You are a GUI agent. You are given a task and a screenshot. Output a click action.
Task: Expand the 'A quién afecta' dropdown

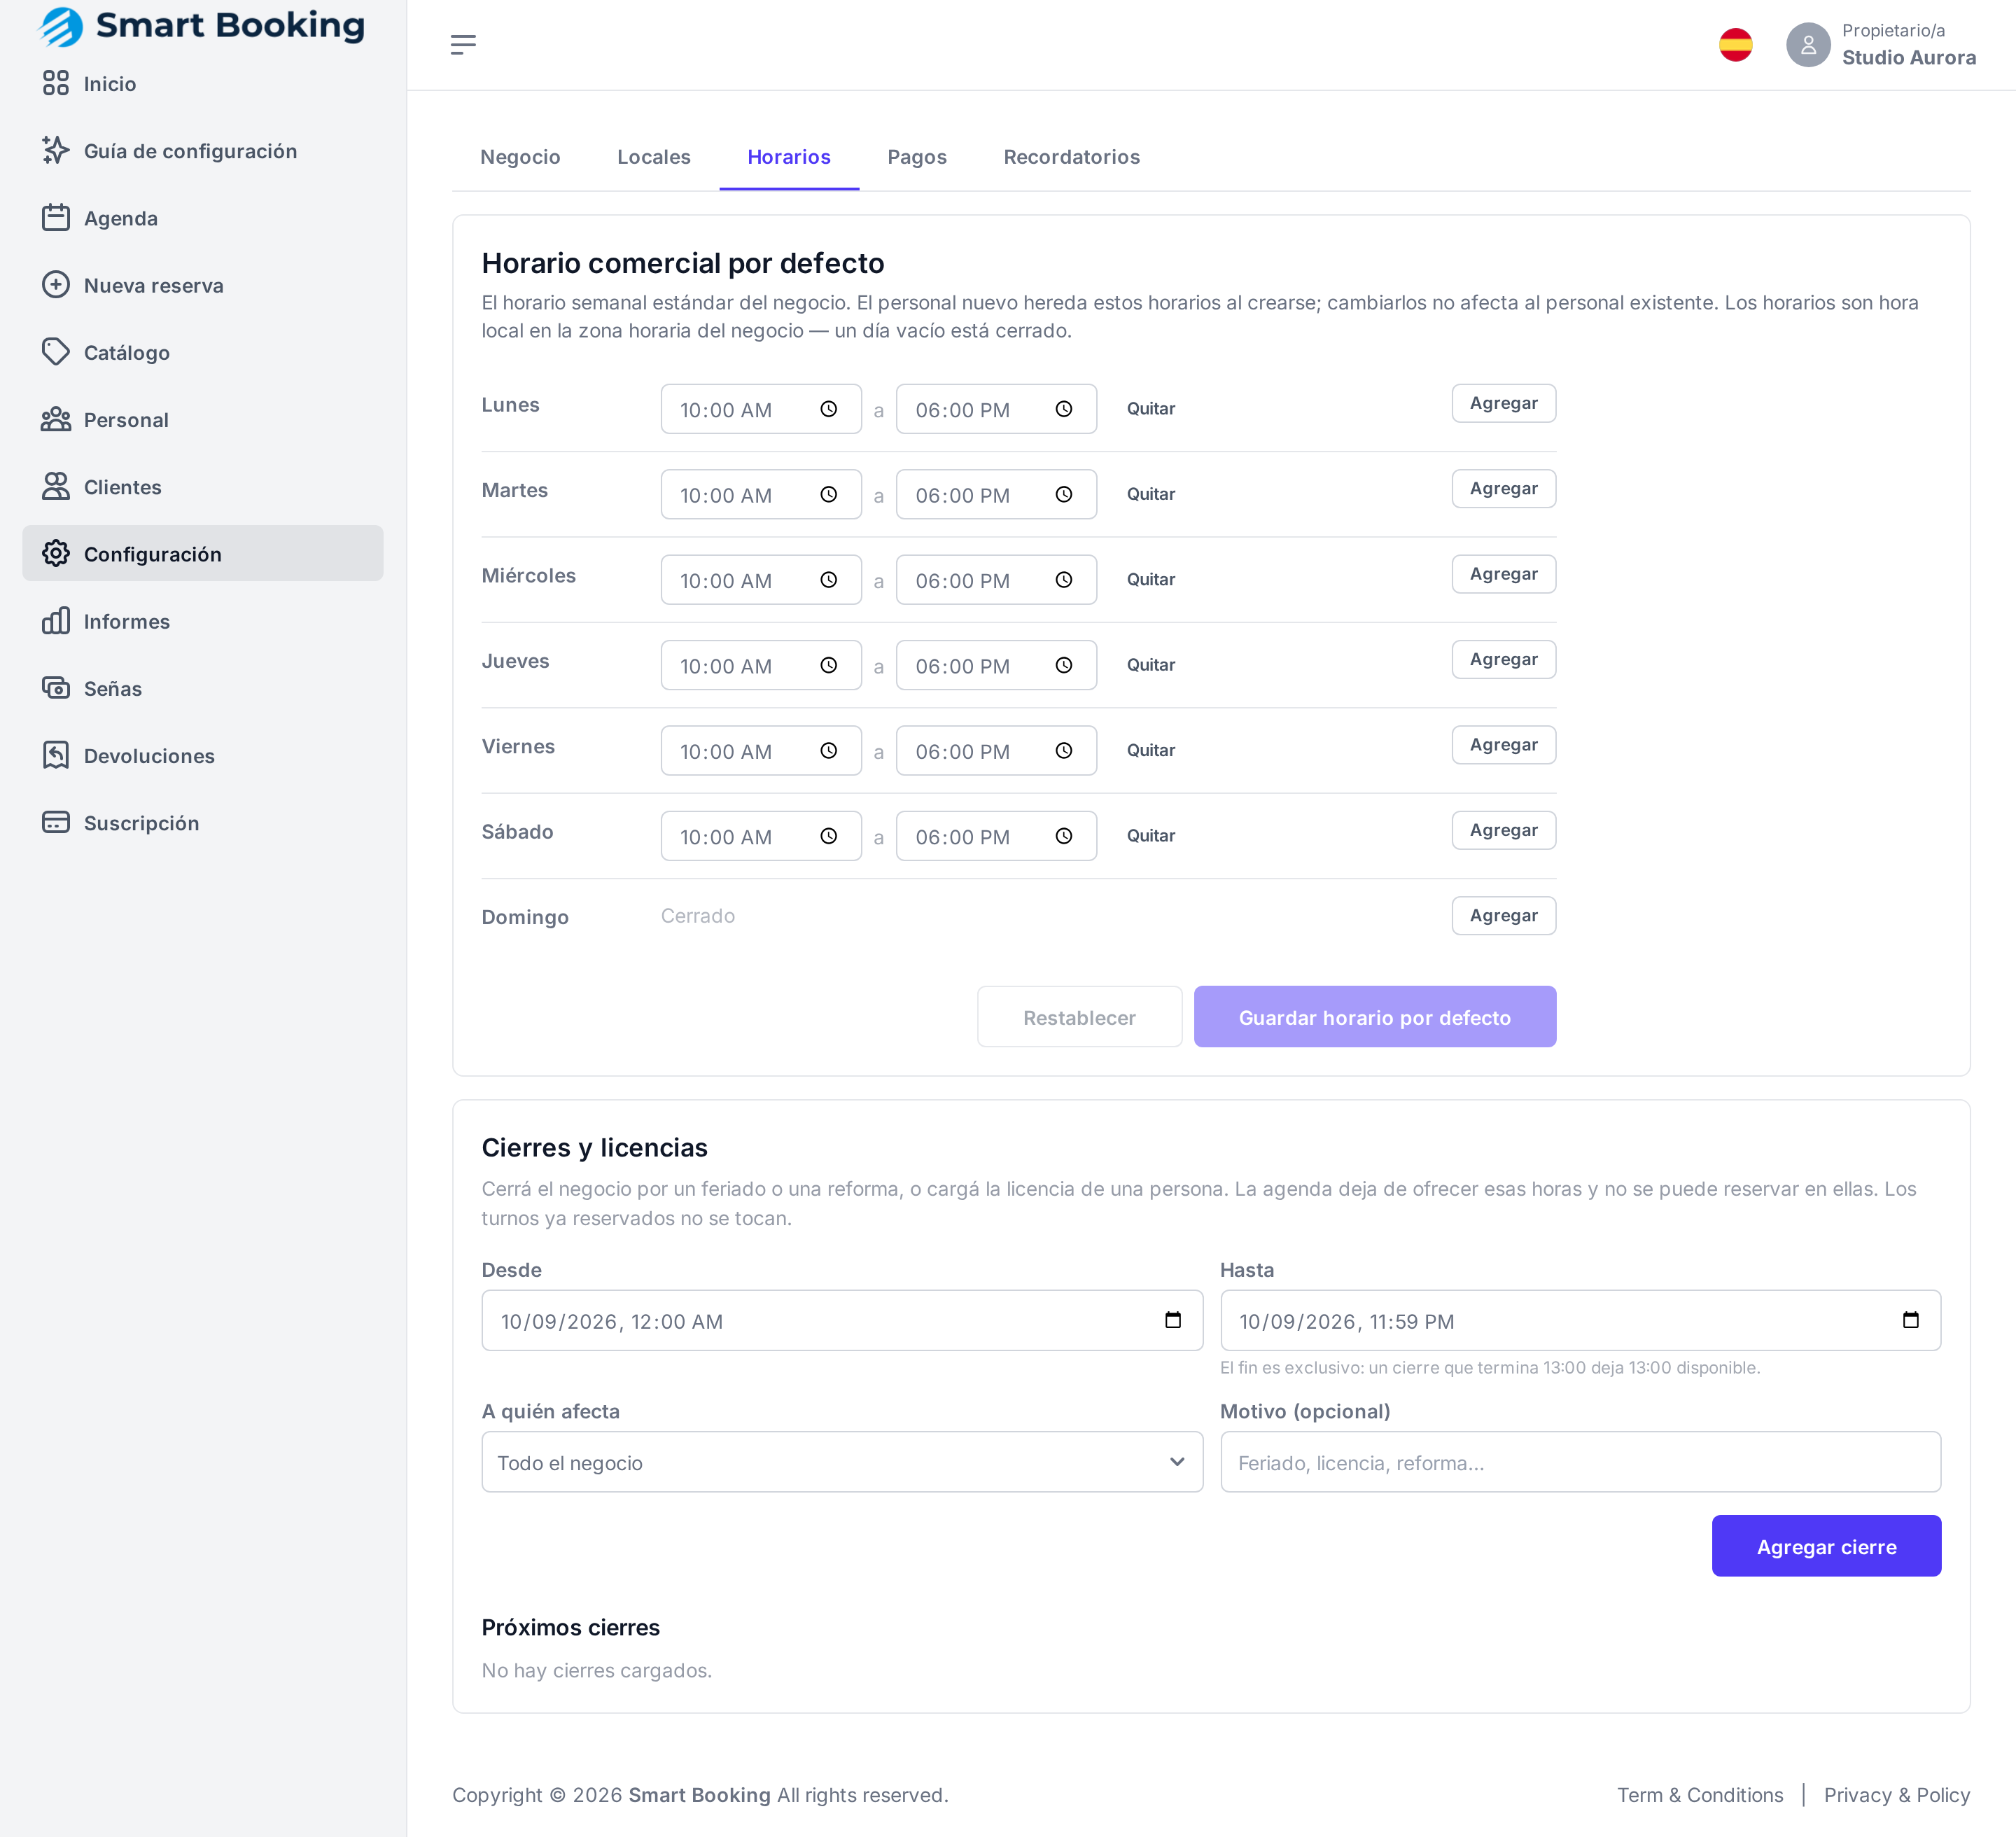click(x=842, y=1462)
